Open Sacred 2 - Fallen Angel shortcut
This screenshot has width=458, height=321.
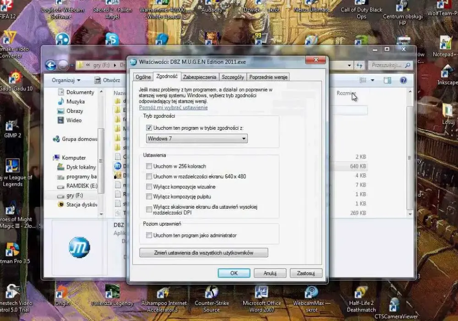(113, 10)
